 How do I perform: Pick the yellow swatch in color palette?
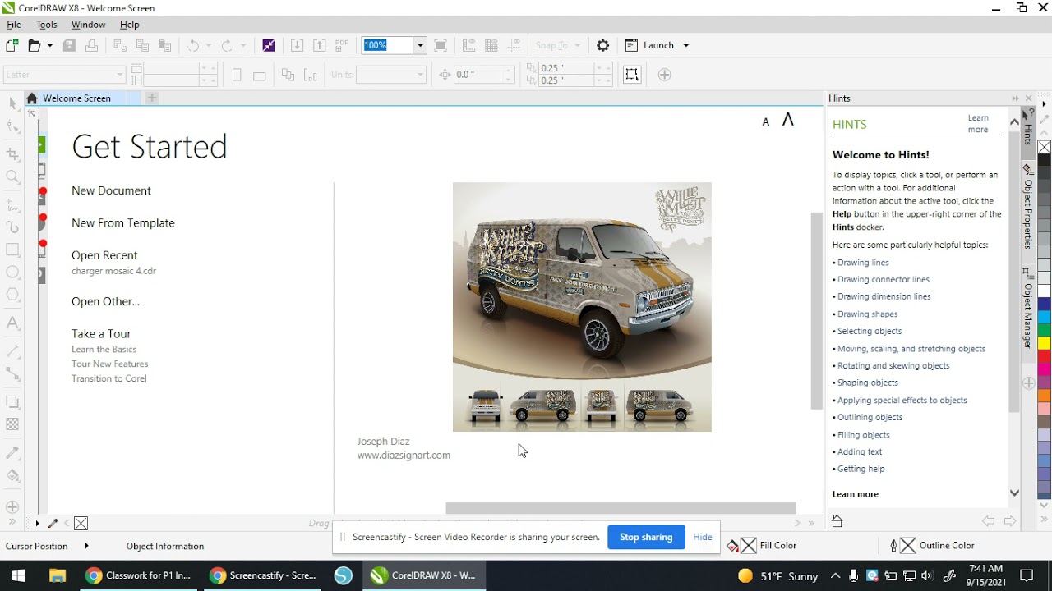tap(1044, 343)
